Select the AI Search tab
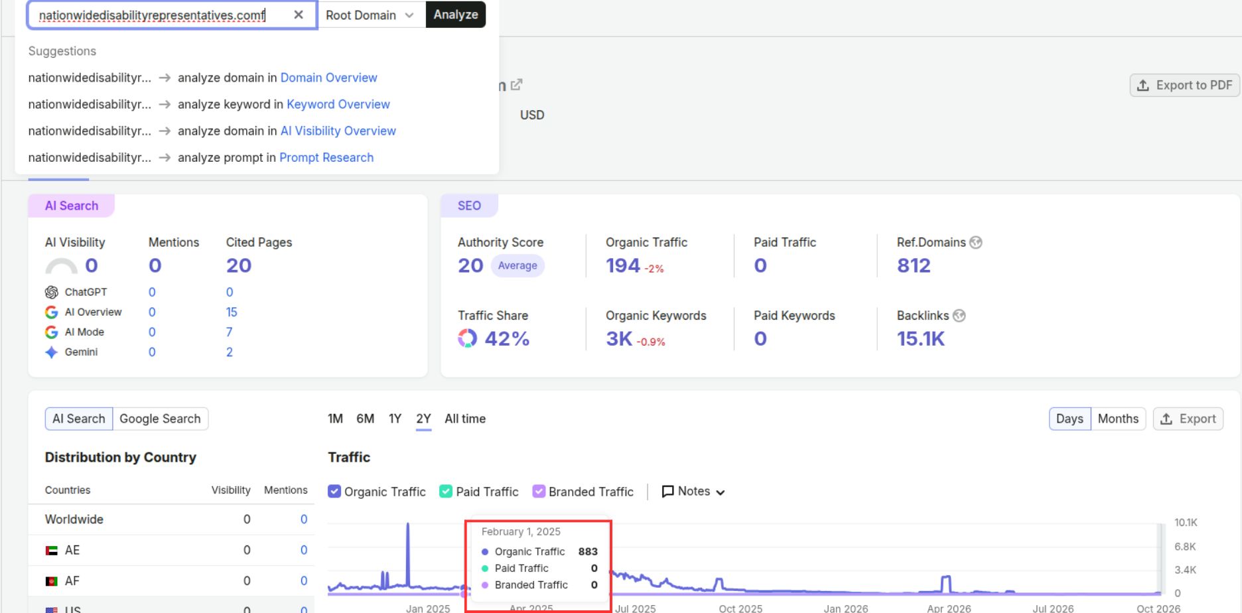Viewport: 1242px width, 613px height. 79,419
